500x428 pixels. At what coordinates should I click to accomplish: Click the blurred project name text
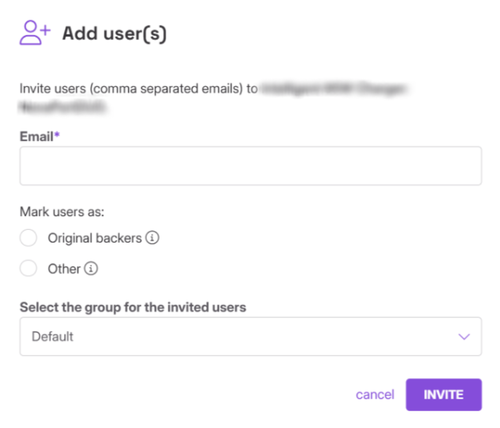pos(334,90)
